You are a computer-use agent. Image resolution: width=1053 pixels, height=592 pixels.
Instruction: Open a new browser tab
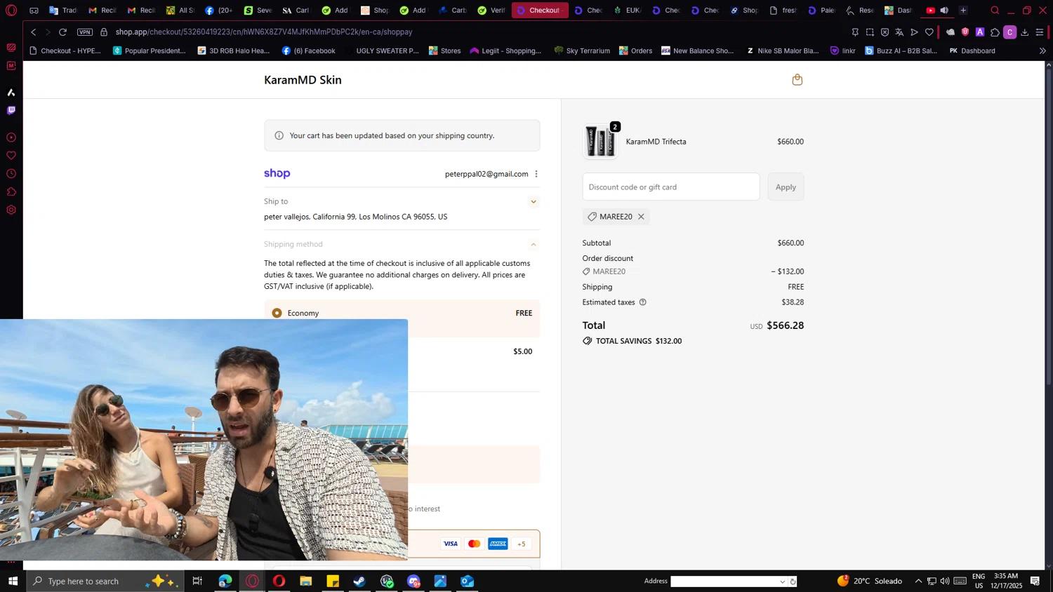[963, 11]
